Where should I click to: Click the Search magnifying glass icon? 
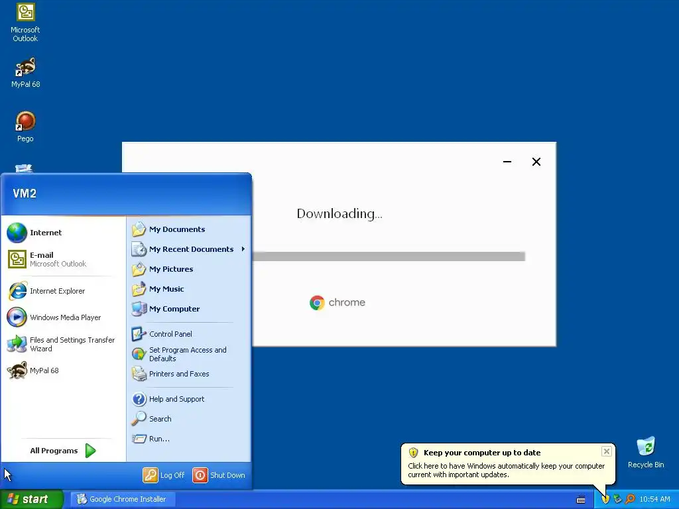[139, 419]
